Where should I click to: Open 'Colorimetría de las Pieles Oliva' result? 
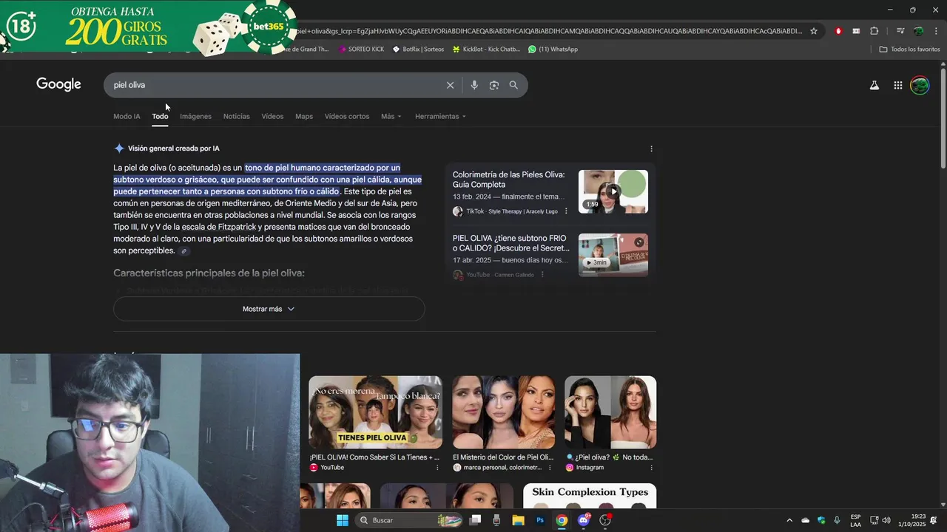508,180
